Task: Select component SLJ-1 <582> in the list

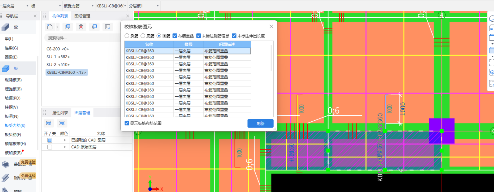Action: (58, 57)
